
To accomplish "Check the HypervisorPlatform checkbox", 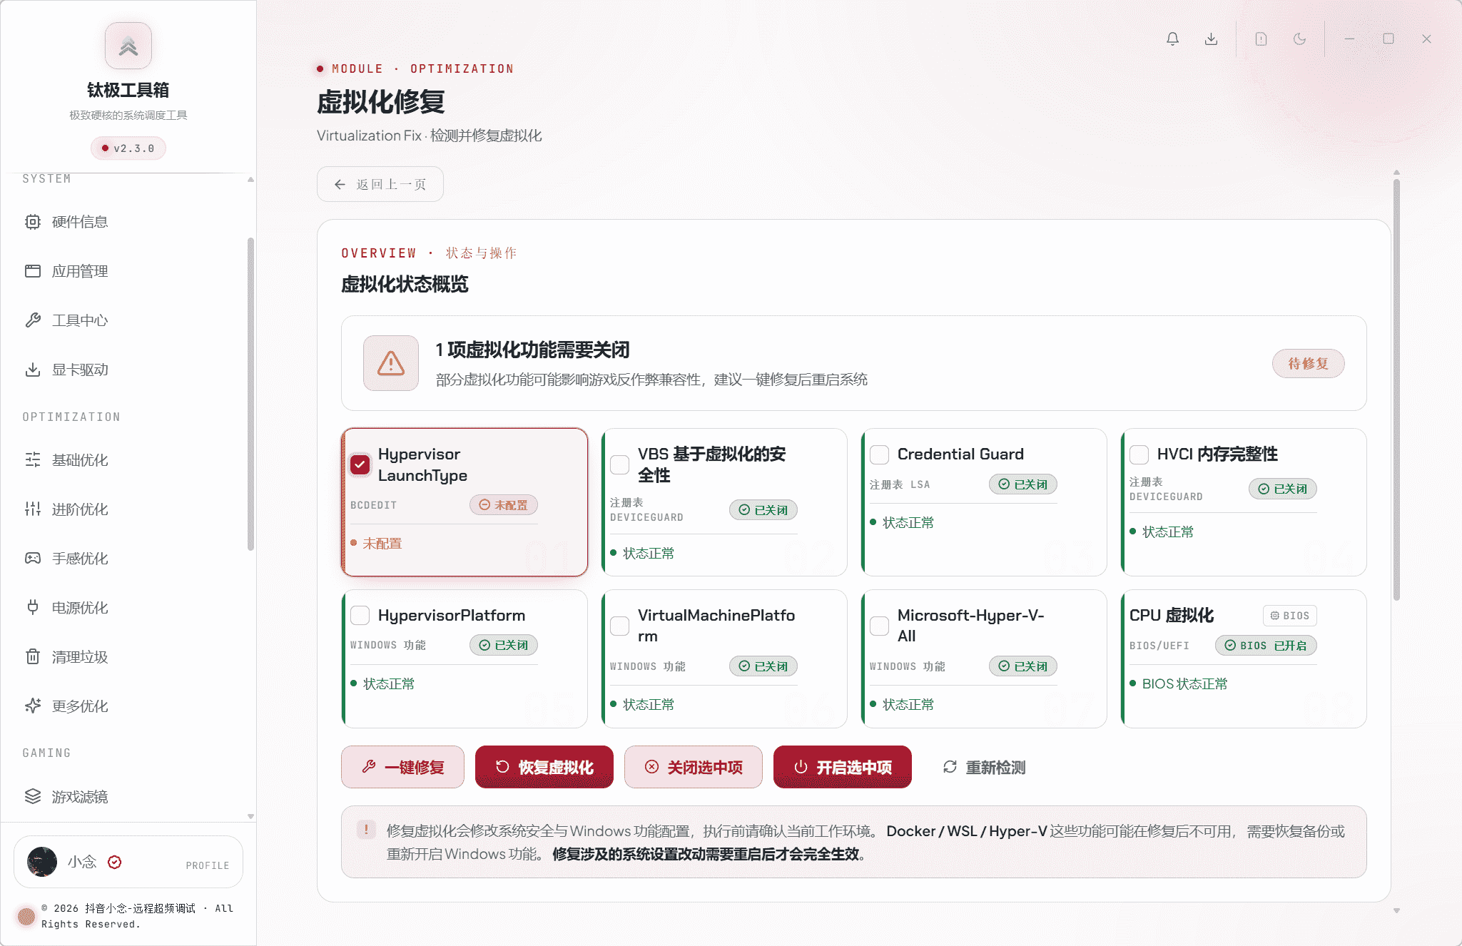I will pos(360,615).
